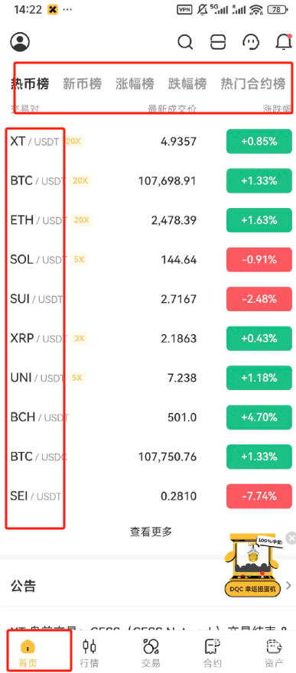Tap the search magnifier icon
Viewport: 296px width, 673px height.
[185, 42]
